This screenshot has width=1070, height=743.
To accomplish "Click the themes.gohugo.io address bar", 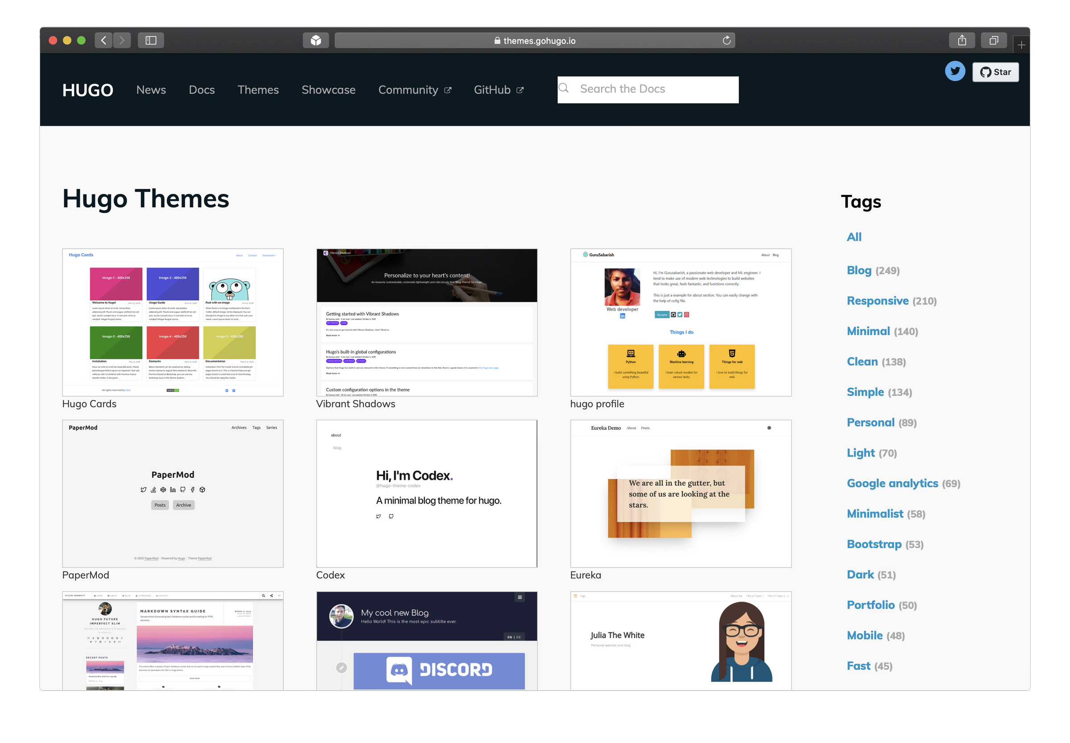I will [x=535, y=41].
